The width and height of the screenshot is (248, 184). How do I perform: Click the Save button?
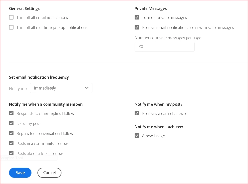20,173
